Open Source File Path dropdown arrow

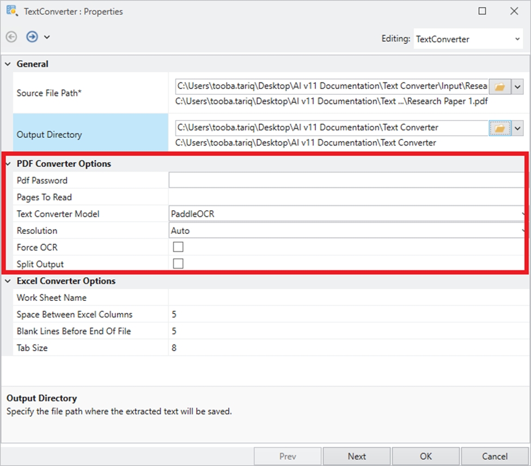point(517,87)
